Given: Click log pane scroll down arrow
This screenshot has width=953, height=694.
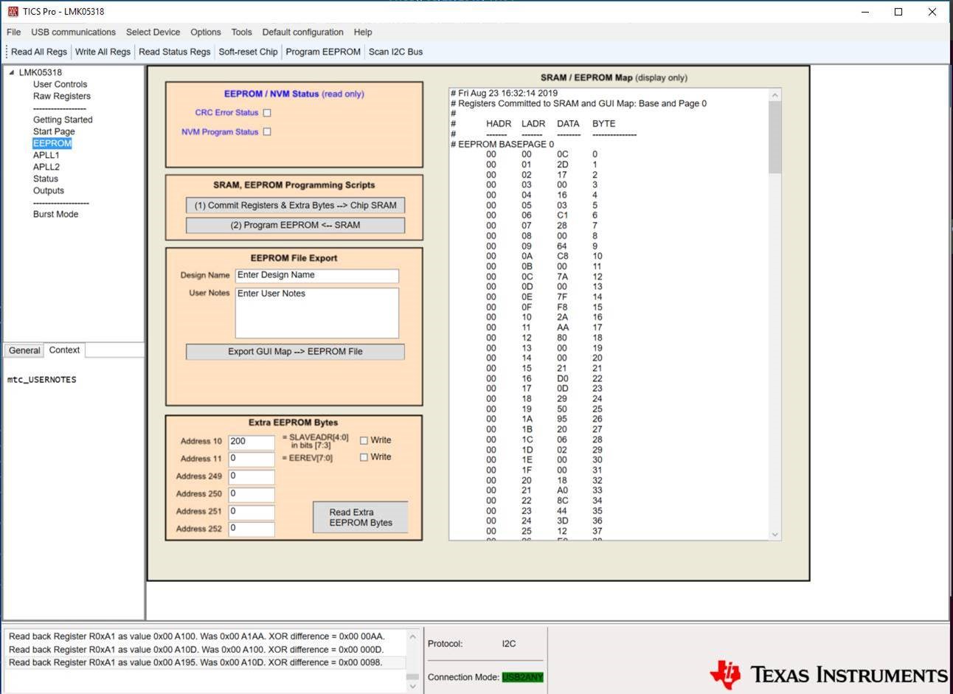Looking at the screenshot, I should click(412, 686).
